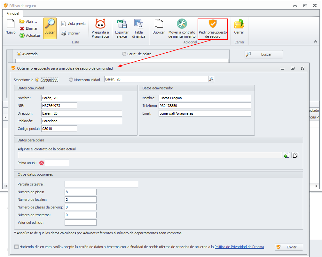322x257 pixels.
Task: Click the shield icon in the Pólizas de seguro title bar
Action: point(5,5)
